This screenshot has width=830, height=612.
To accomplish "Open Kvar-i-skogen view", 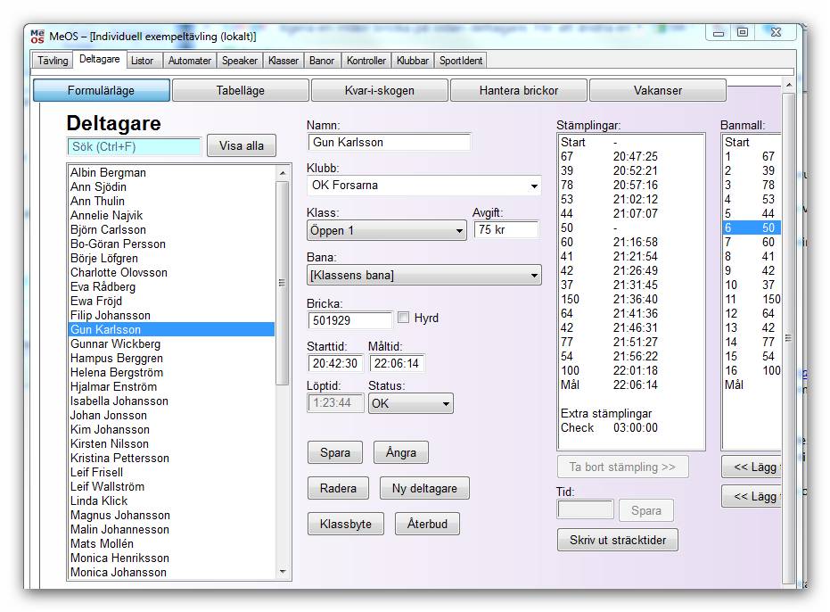I will (x=380, y=91).
